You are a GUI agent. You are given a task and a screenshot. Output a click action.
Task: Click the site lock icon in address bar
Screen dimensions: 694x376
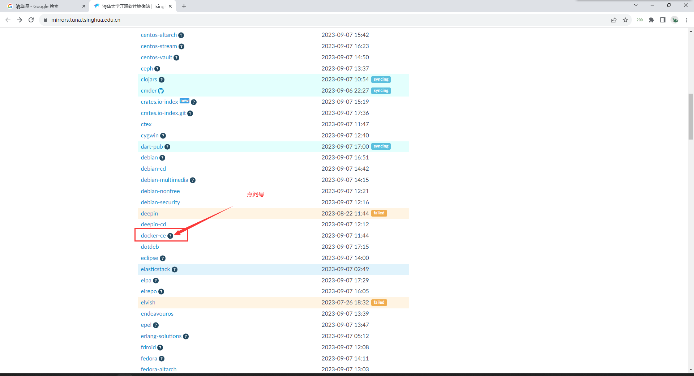(x=46, y=20)
